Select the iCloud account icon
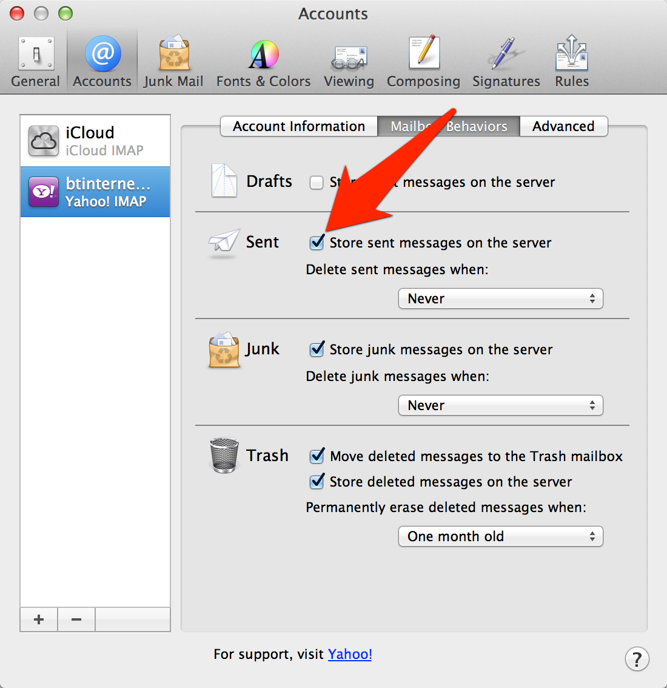667x688 pixels. 44,141
